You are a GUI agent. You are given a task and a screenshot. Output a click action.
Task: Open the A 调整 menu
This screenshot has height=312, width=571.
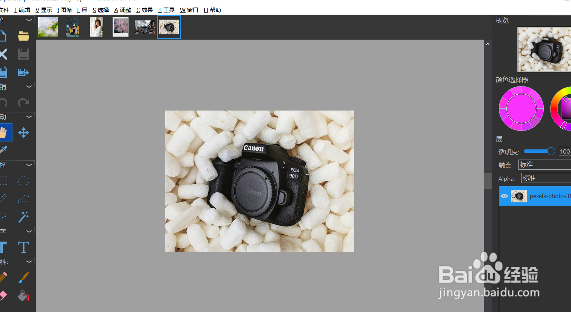coord(122,10)
